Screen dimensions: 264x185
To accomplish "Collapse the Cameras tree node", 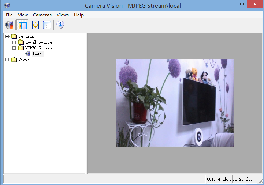I will (x=7, y=36).
